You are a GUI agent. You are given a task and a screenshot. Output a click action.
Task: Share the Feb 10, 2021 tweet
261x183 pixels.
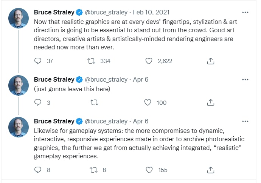211,61
